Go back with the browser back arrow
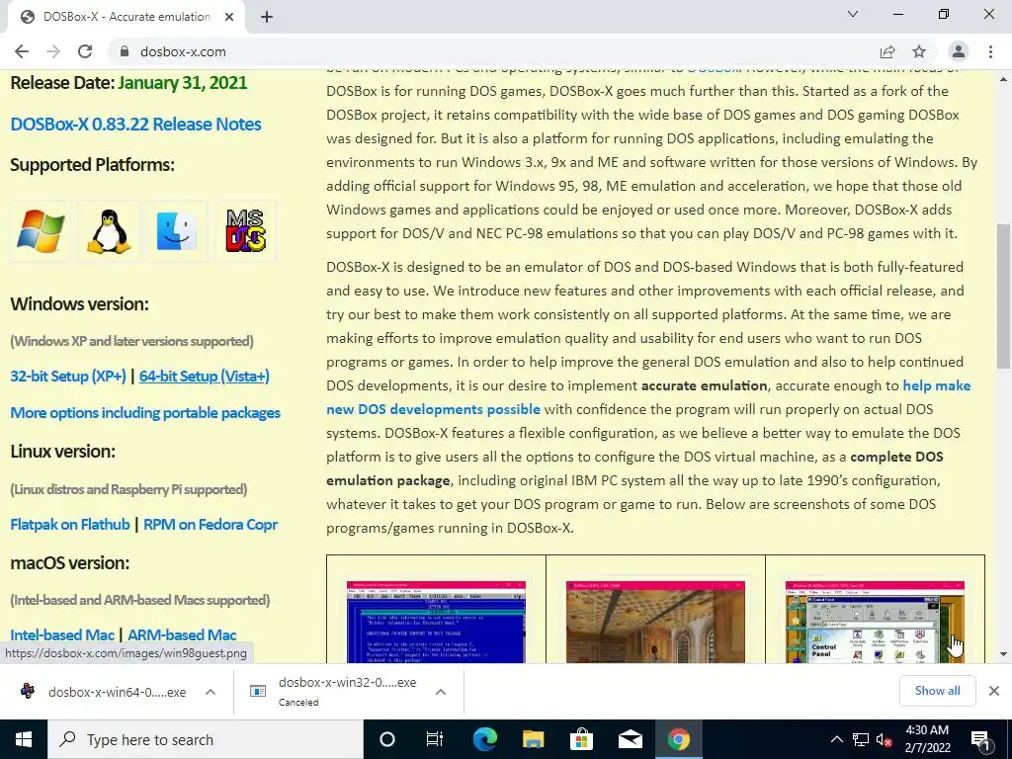The image size is (1012, 759). (x=22, y=51)
